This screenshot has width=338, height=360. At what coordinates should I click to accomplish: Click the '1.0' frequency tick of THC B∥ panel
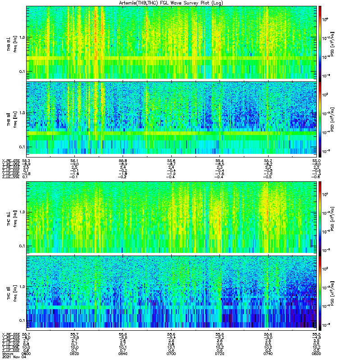coord(22,287)
